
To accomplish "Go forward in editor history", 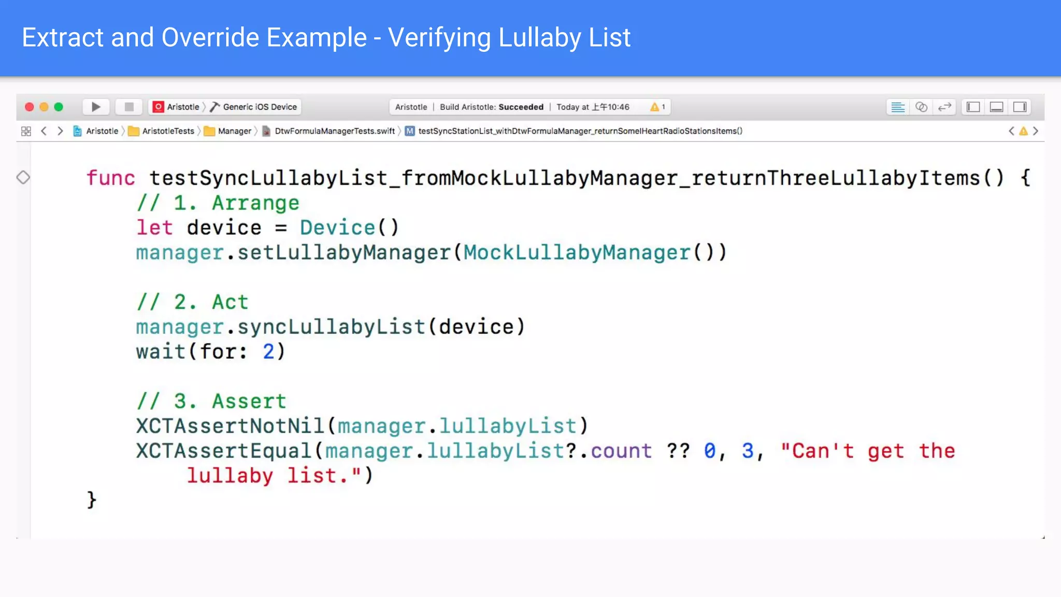I will pos(60,131).
